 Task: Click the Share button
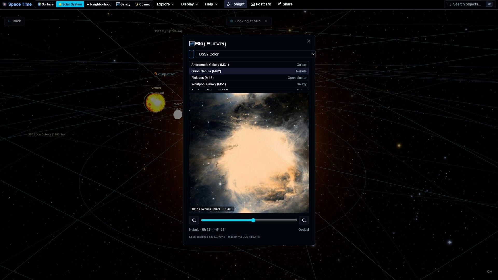pos(285,4)
